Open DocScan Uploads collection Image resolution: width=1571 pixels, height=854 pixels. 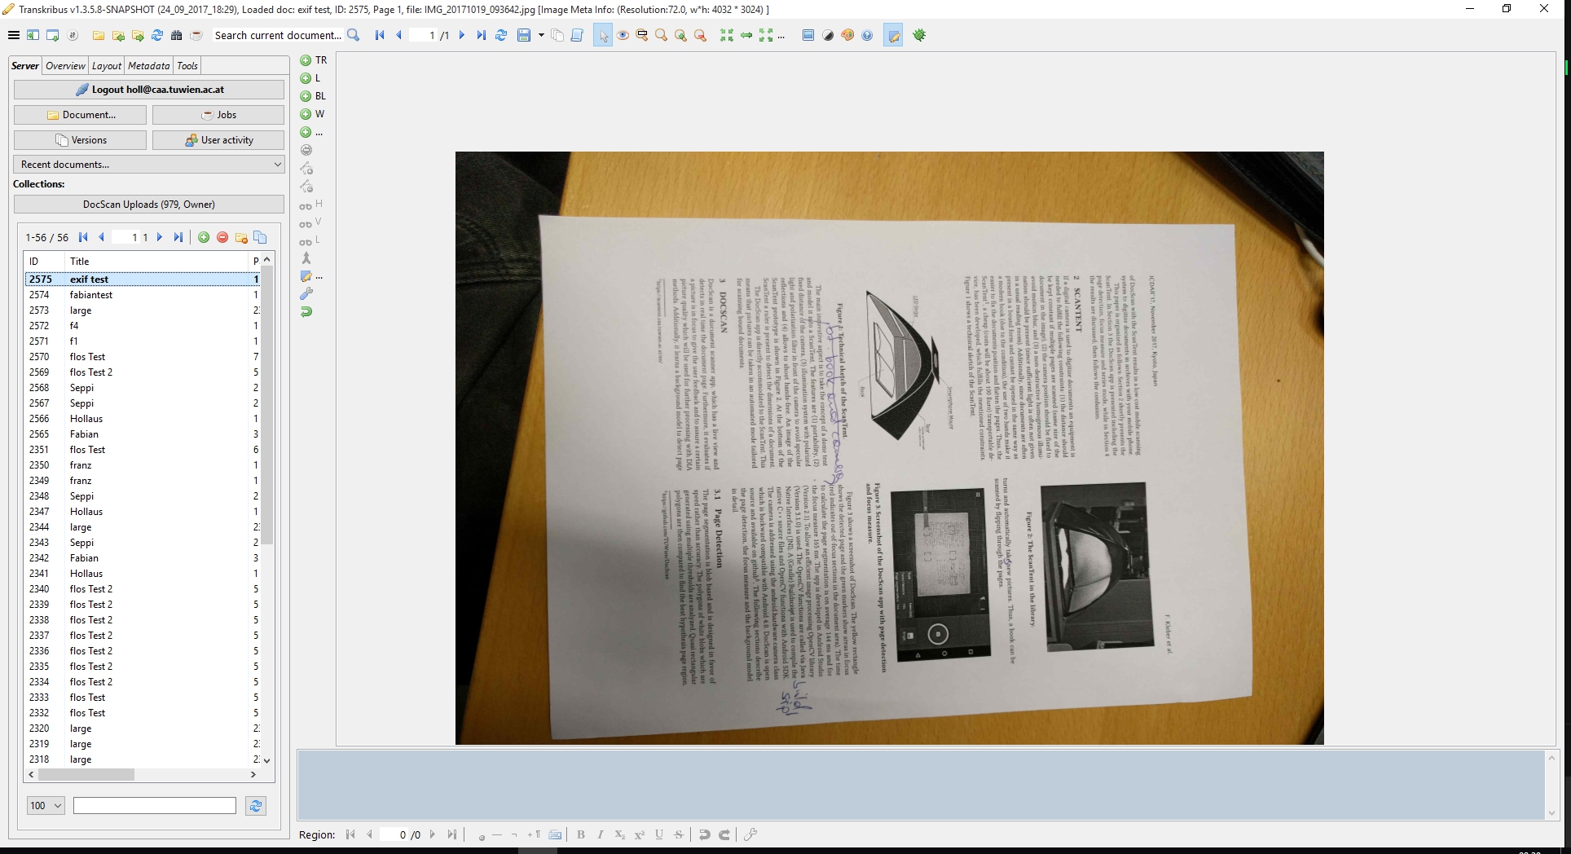point(149,204)
